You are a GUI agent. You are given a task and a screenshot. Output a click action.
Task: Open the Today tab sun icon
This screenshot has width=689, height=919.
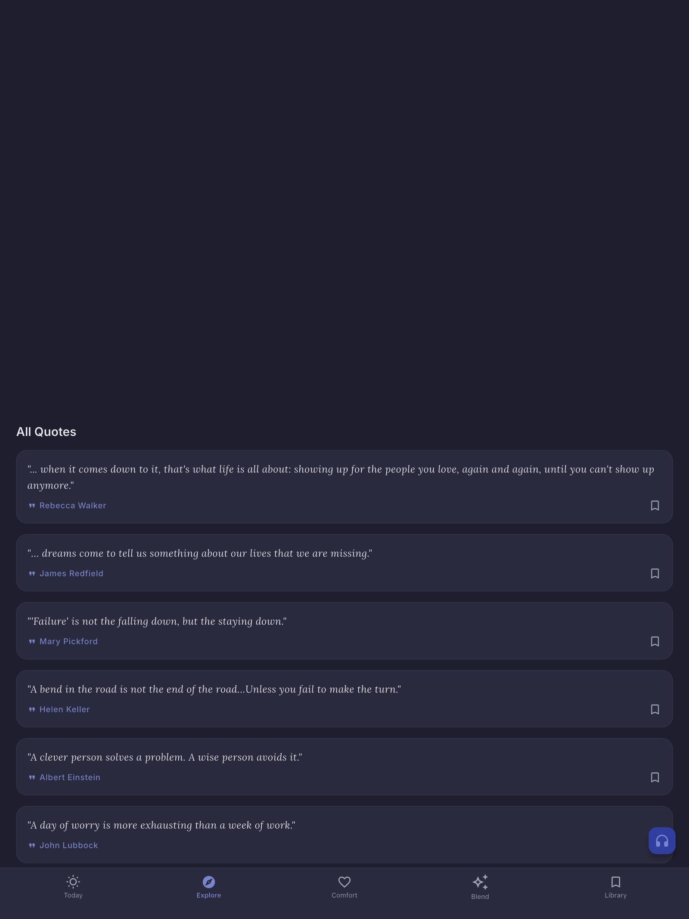coord(73,882)
